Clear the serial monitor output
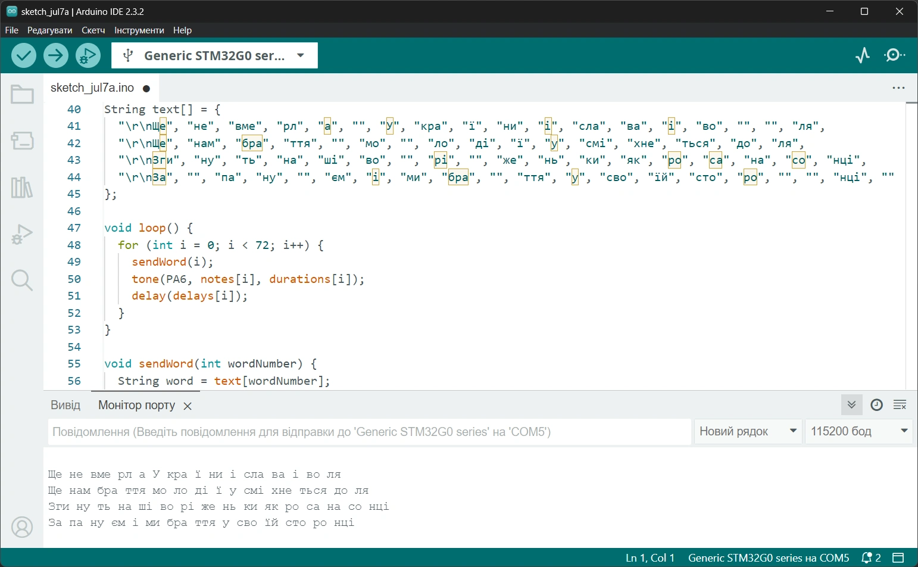 pos(900,405)
